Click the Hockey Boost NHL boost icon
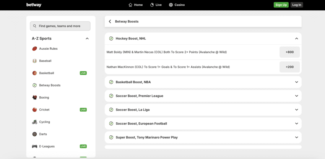The height and width of the screenshot is (159, 325). pos(111,39)
